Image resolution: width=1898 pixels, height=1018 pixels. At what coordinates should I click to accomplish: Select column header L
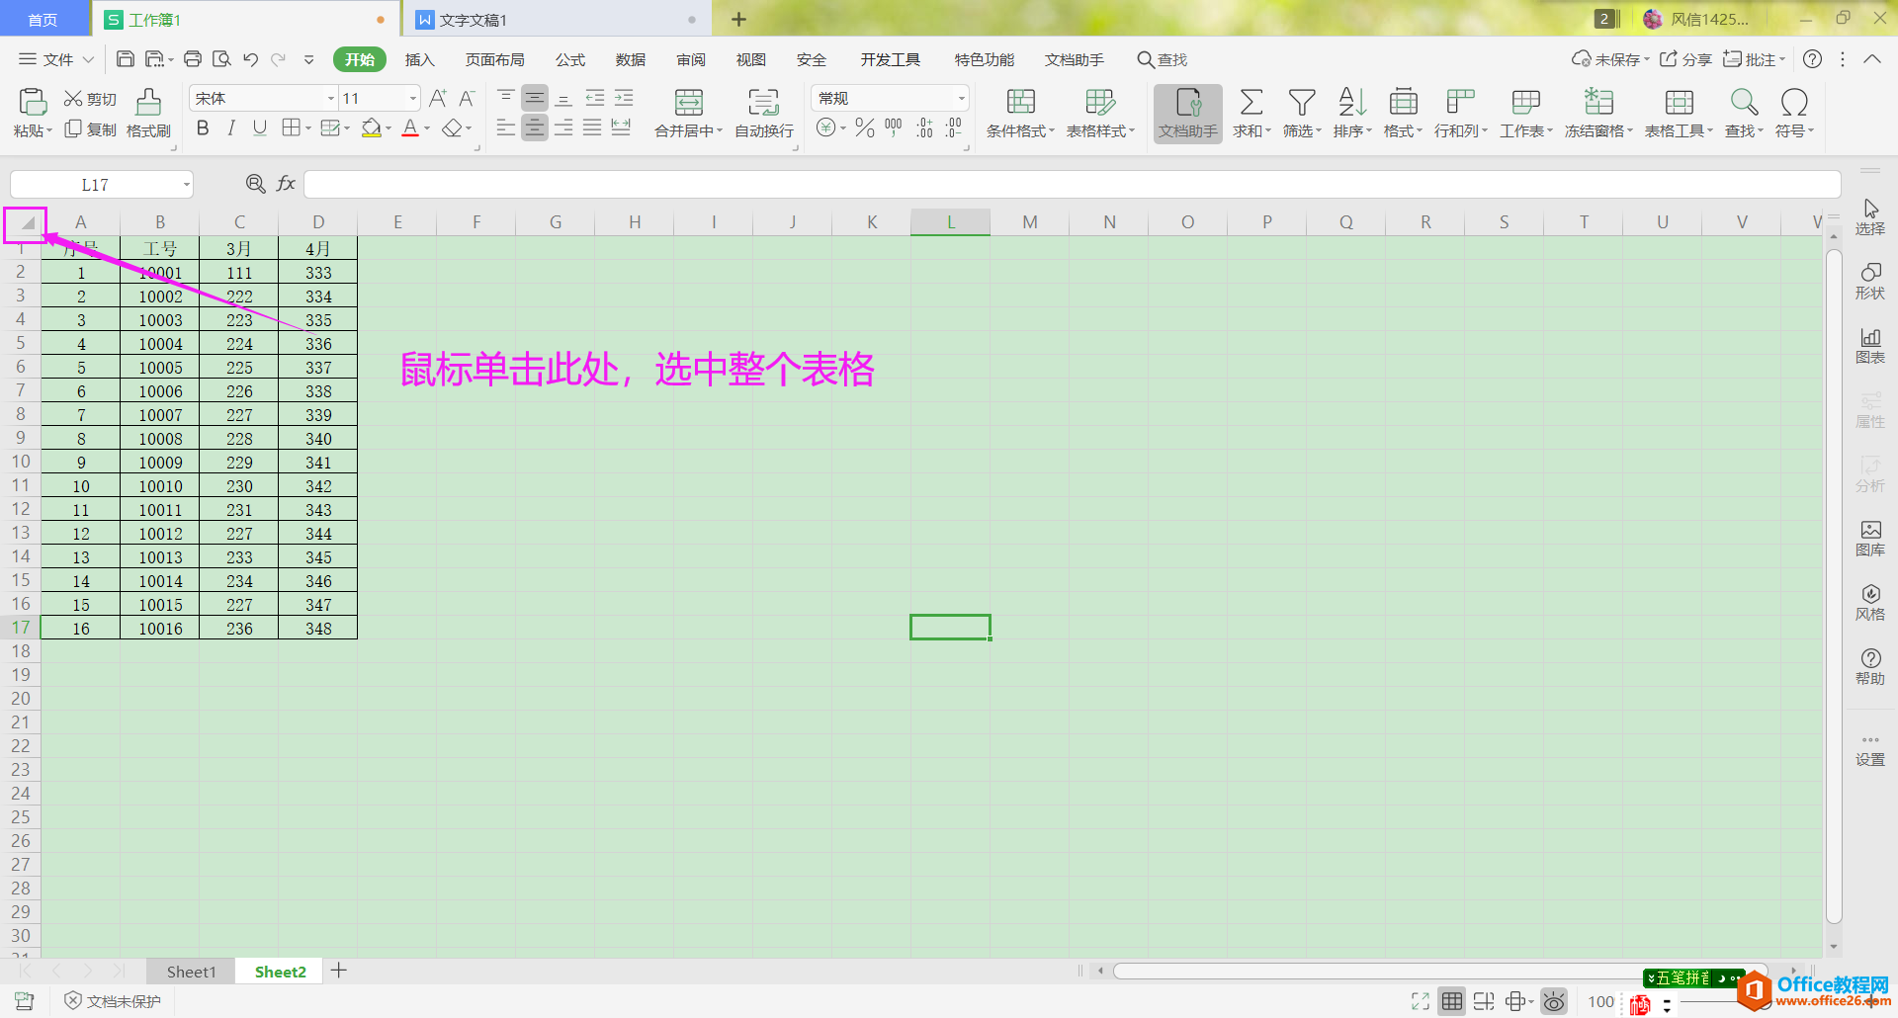pos(951,222)
